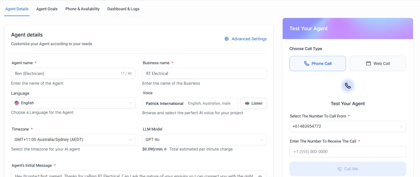Click the waveform icon on Listen button
420x177 pixels.
pos(247,103)
